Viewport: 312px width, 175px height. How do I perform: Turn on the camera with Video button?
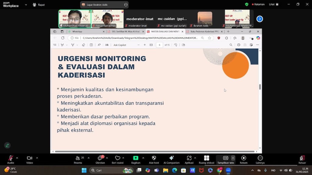pyautogui.click(x=30, y=158)
